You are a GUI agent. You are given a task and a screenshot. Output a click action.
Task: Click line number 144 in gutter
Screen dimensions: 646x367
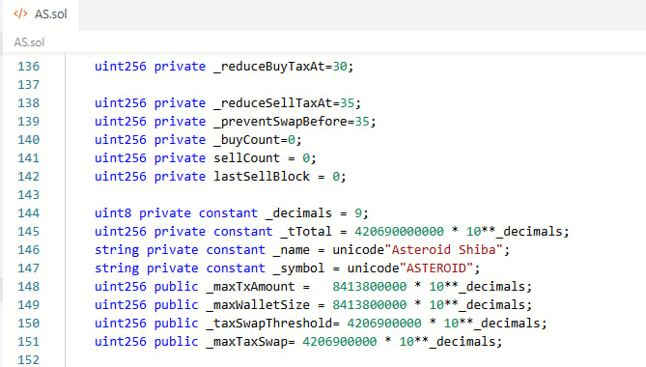[28, 212]
